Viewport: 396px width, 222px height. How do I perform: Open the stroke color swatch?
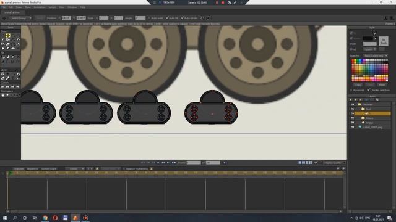coord(368,38)
